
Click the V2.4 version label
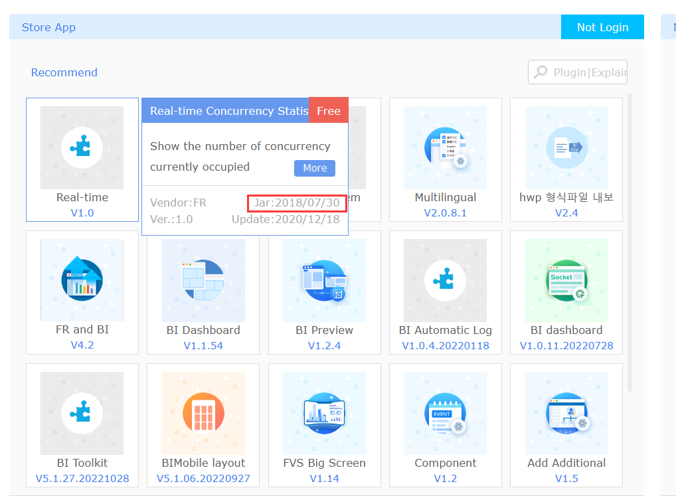coord(566,213)
